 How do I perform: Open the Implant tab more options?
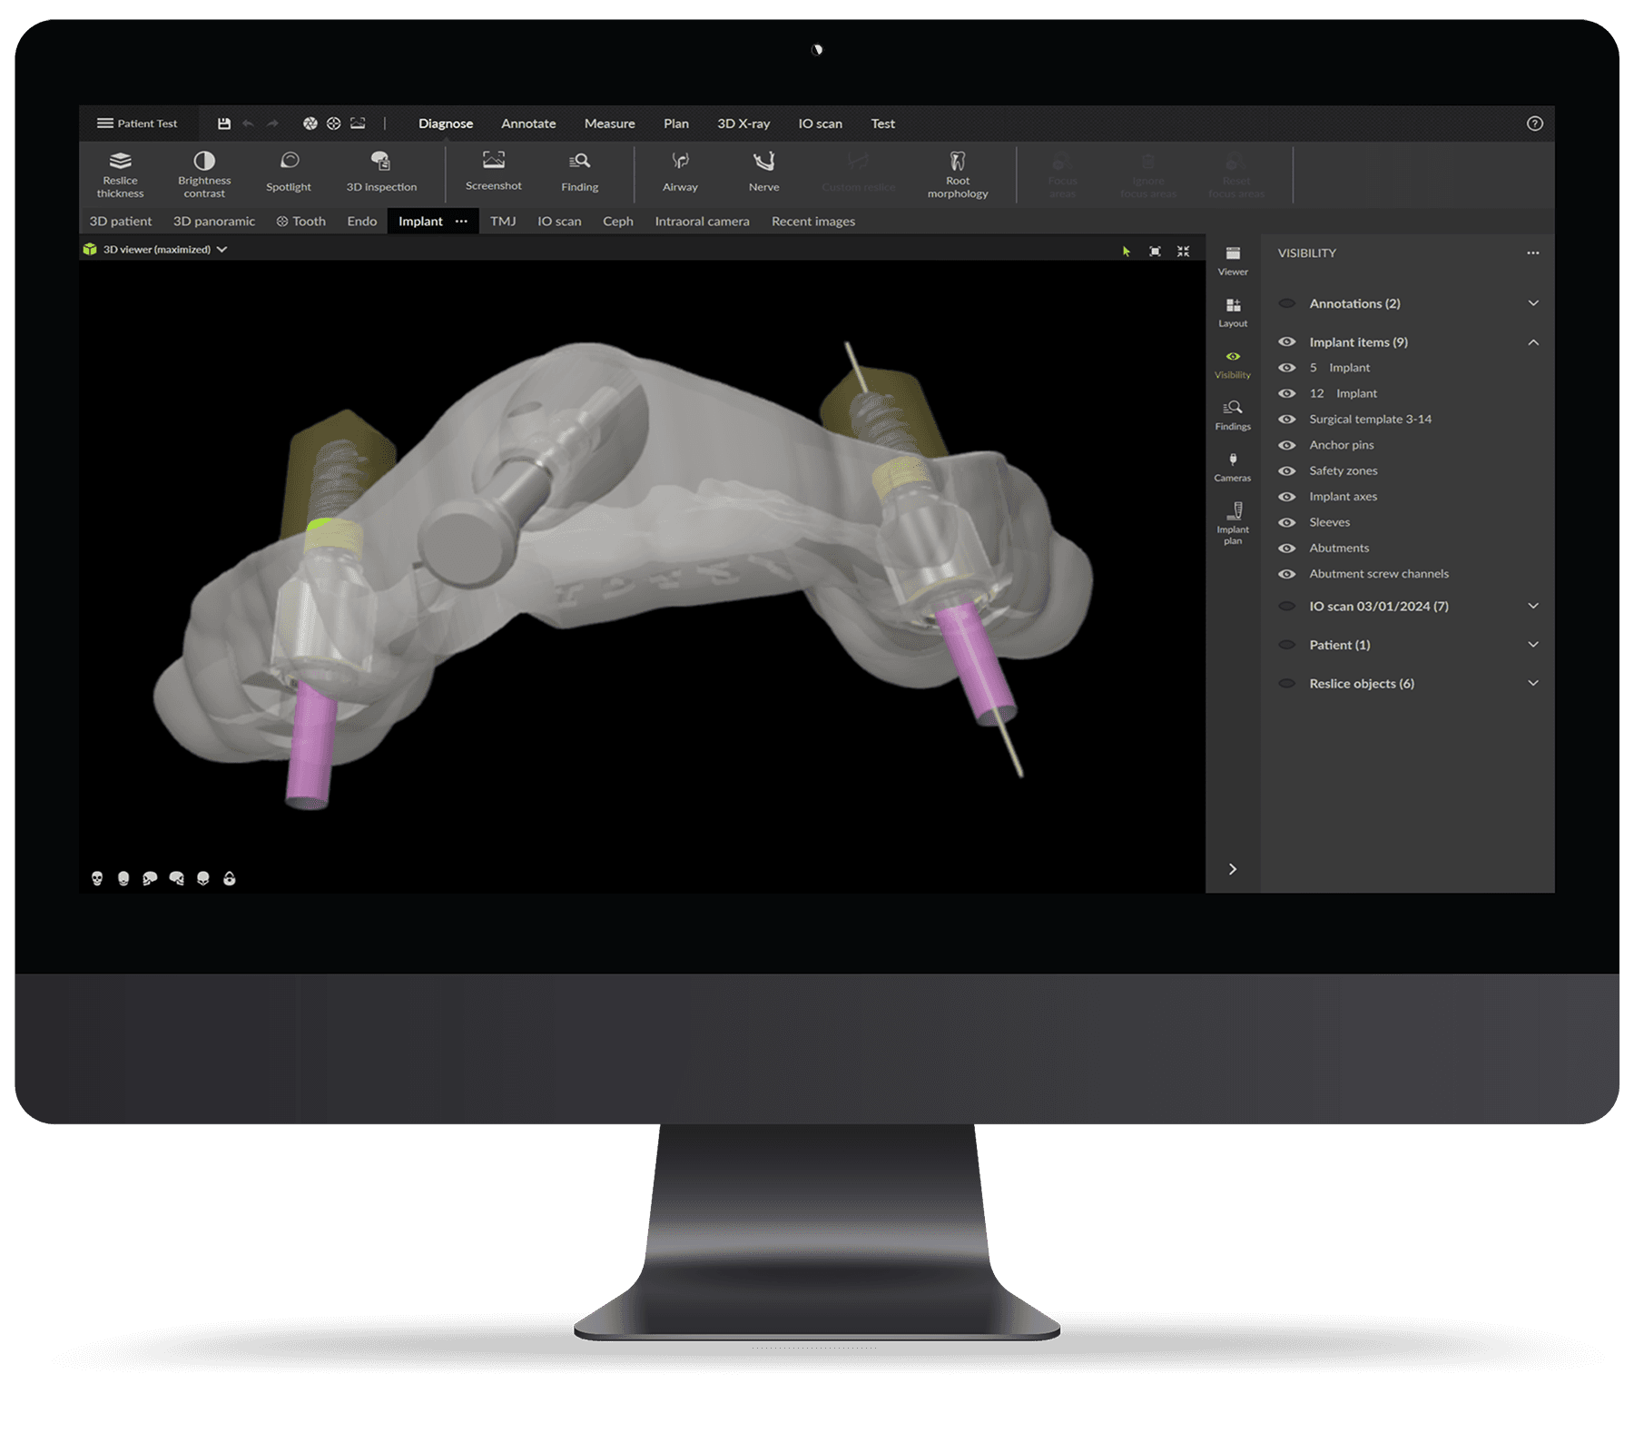(461, 222)
